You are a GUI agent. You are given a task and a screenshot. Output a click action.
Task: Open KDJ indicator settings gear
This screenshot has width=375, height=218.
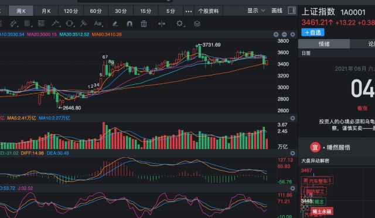pyautogui.click(x=292, y=188)
